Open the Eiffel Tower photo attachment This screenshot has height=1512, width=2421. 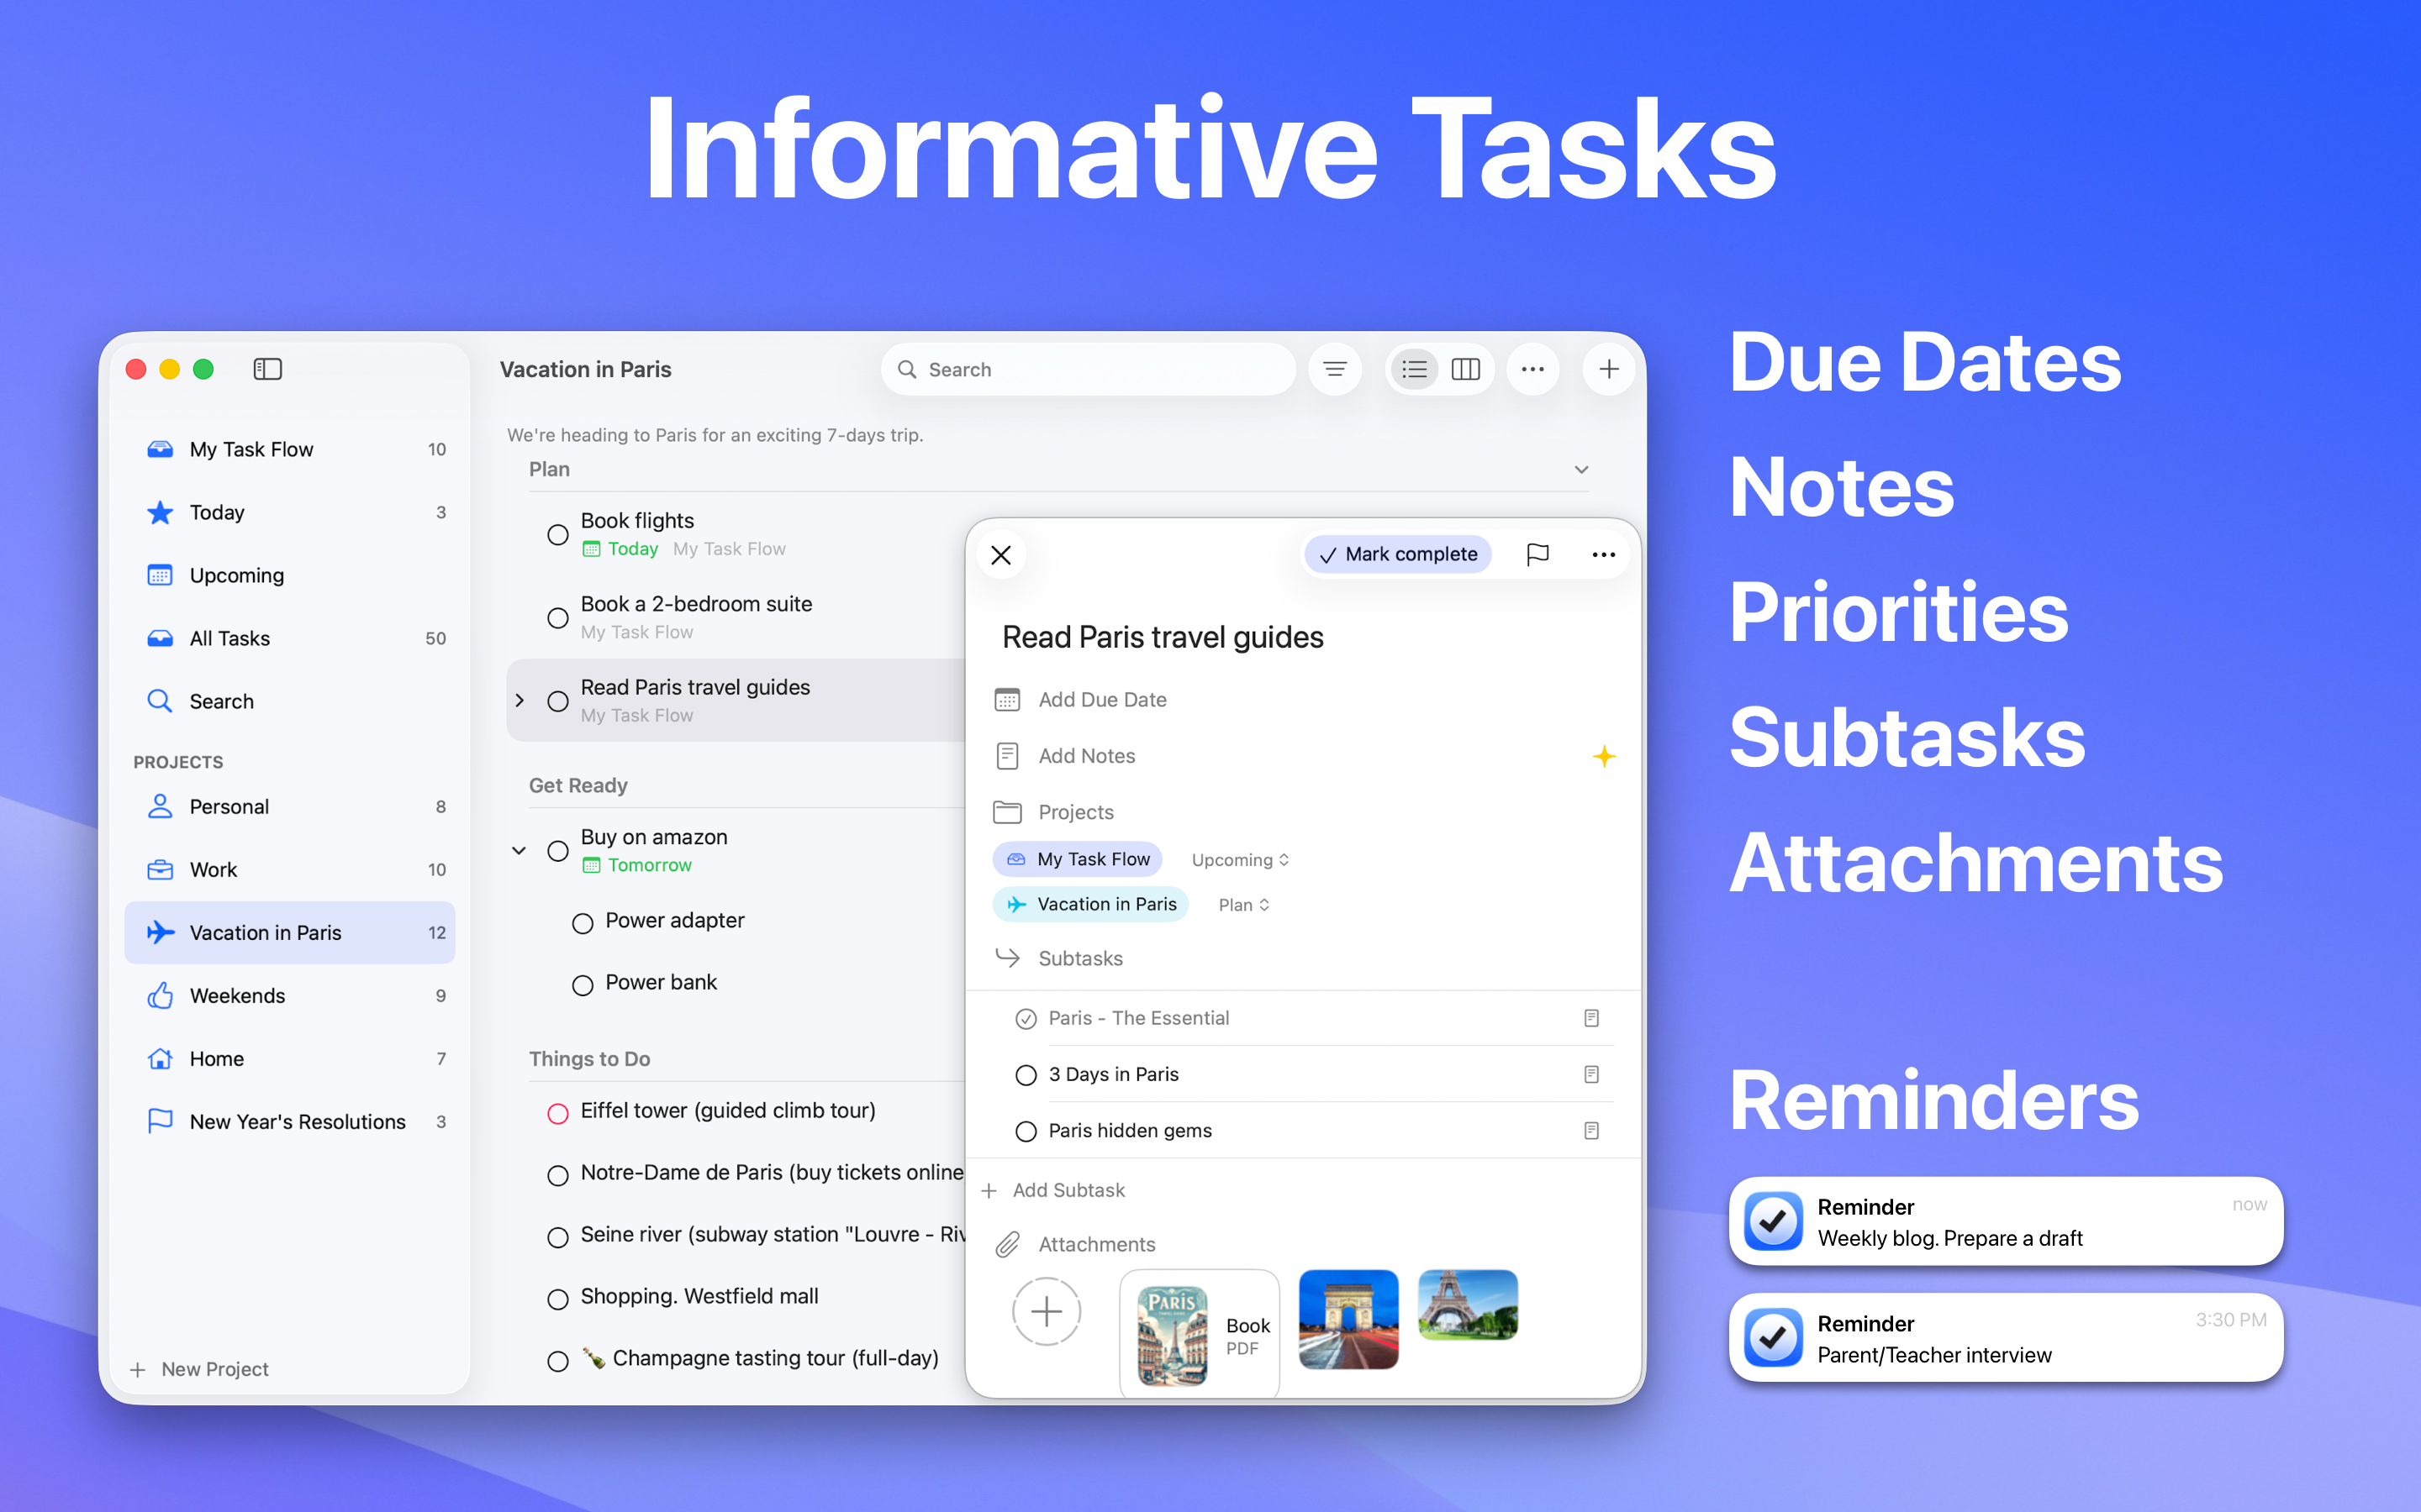coord(1468,1304)
